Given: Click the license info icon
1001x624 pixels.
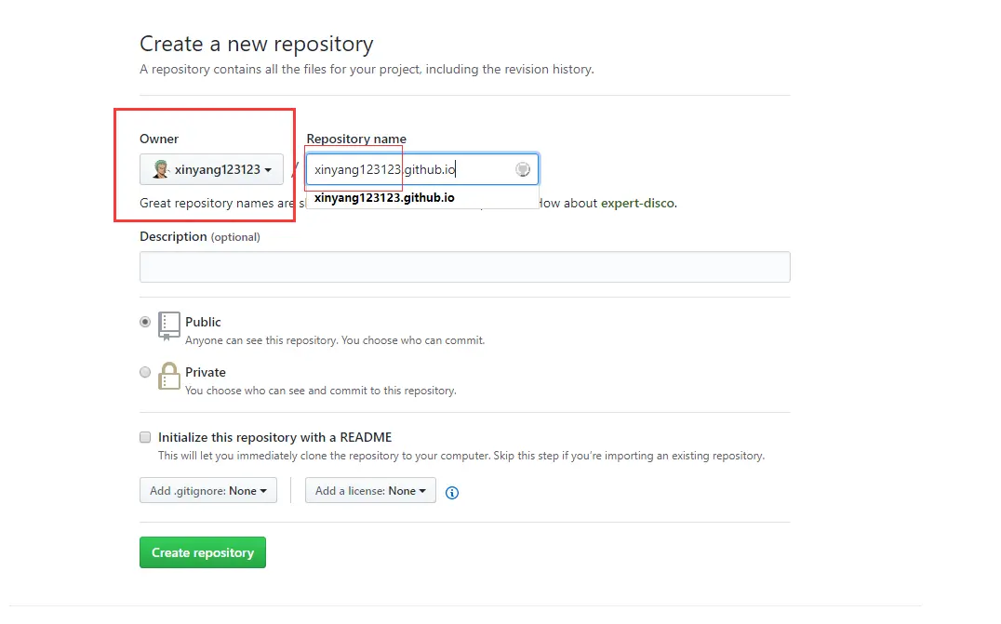Looking at the screenshot, I should (x=452, y=493).
